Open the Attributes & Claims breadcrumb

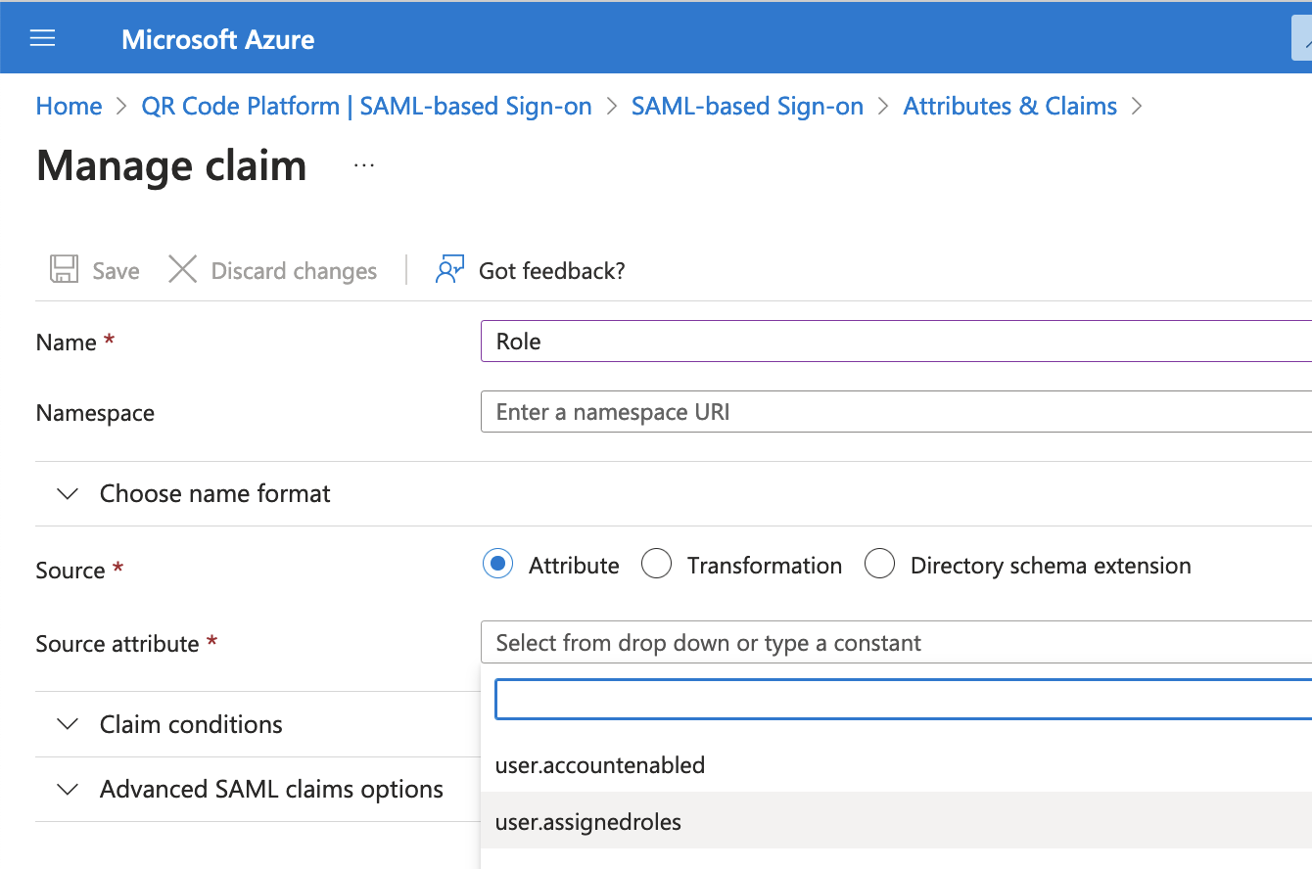click(x=1009, y=106)
